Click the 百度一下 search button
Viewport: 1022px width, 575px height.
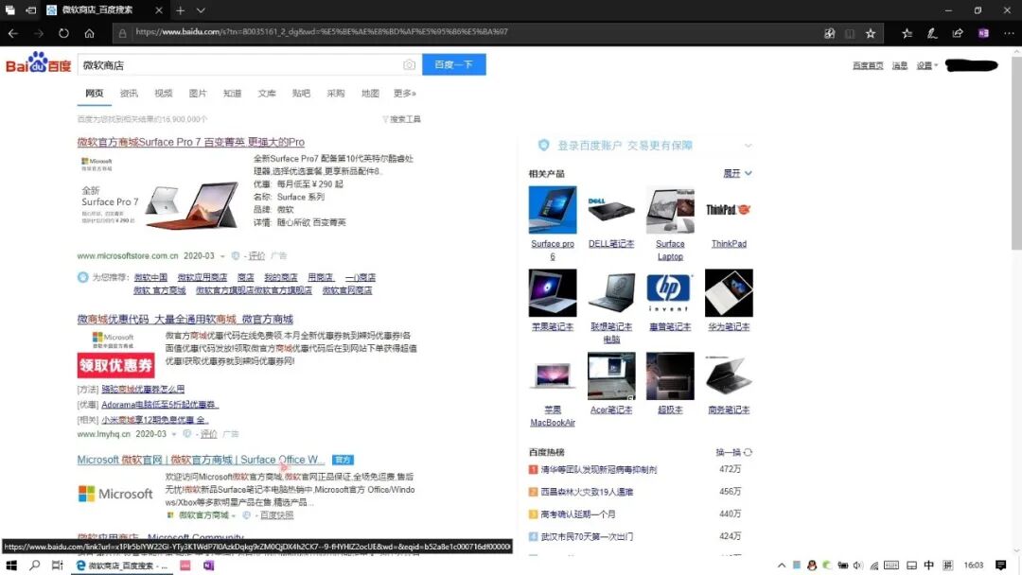point(453,64)
